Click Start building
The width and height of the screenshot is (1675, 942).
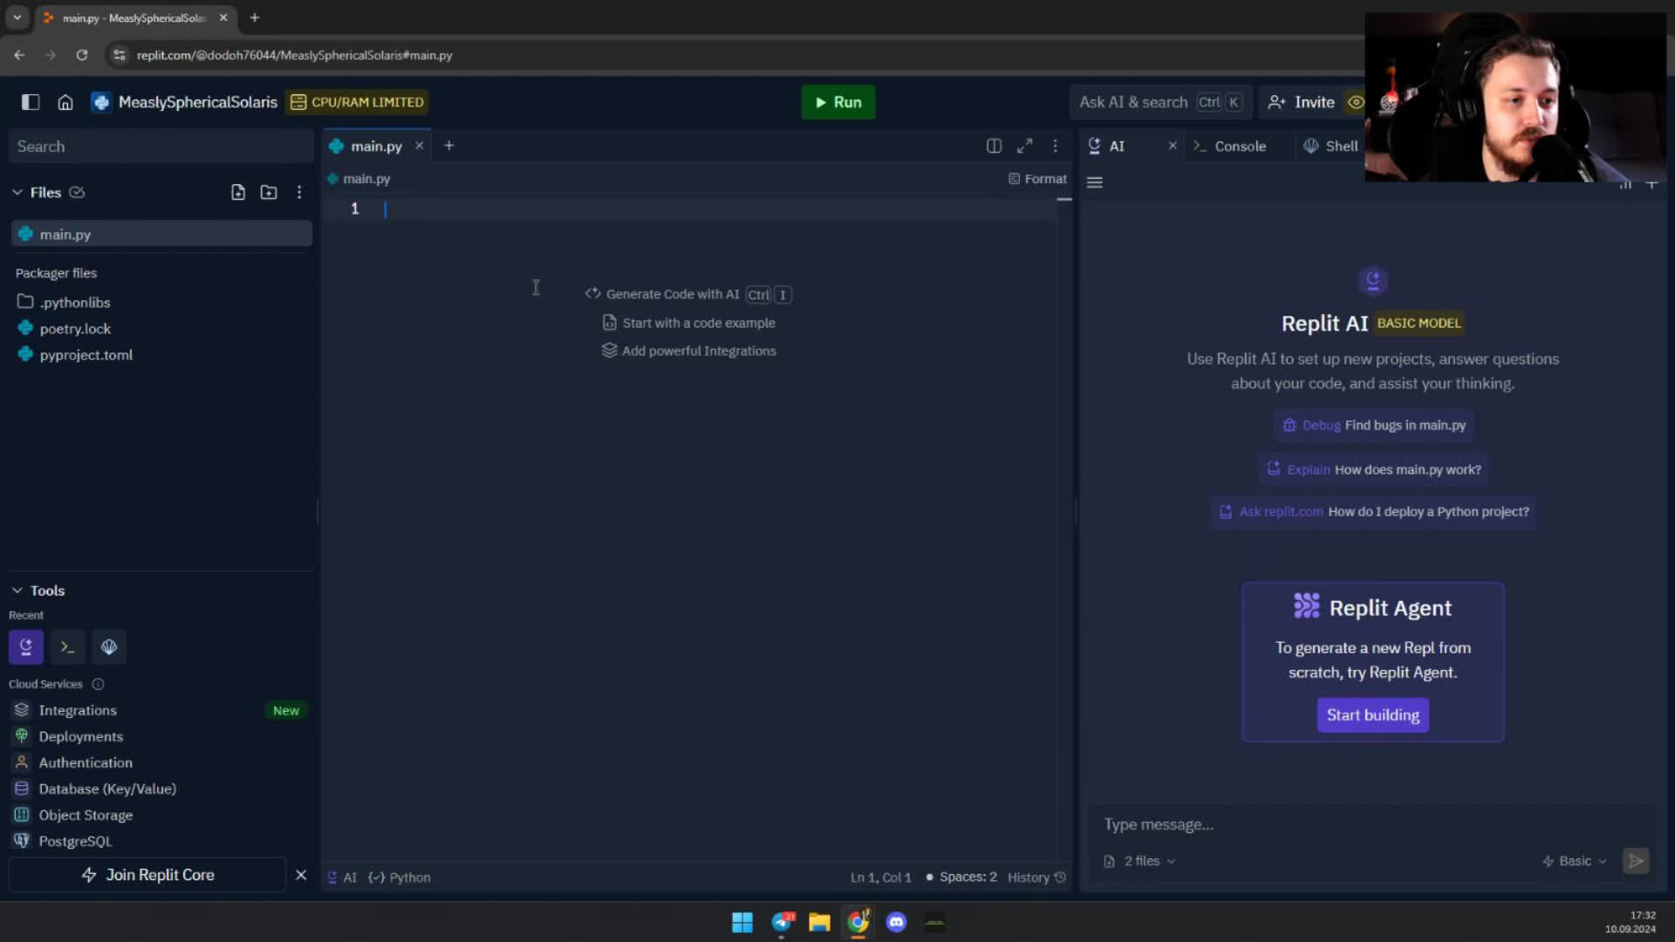[1373, 715]
